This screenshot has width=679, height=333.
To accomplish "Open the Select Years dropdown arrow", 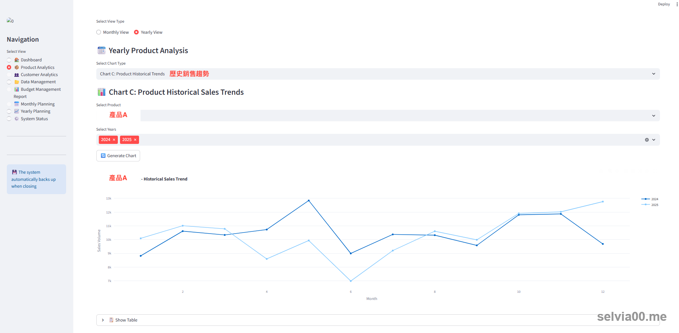I will 654,140.
